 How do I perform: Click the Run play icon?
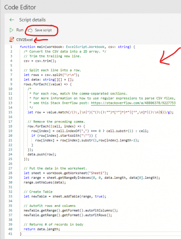pyautogui.click(x=11, y=30)
